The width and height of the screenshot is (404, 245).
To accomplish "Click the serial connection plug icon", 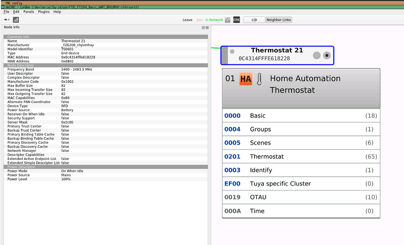I will pyautogui.click(x=7, y=20).
